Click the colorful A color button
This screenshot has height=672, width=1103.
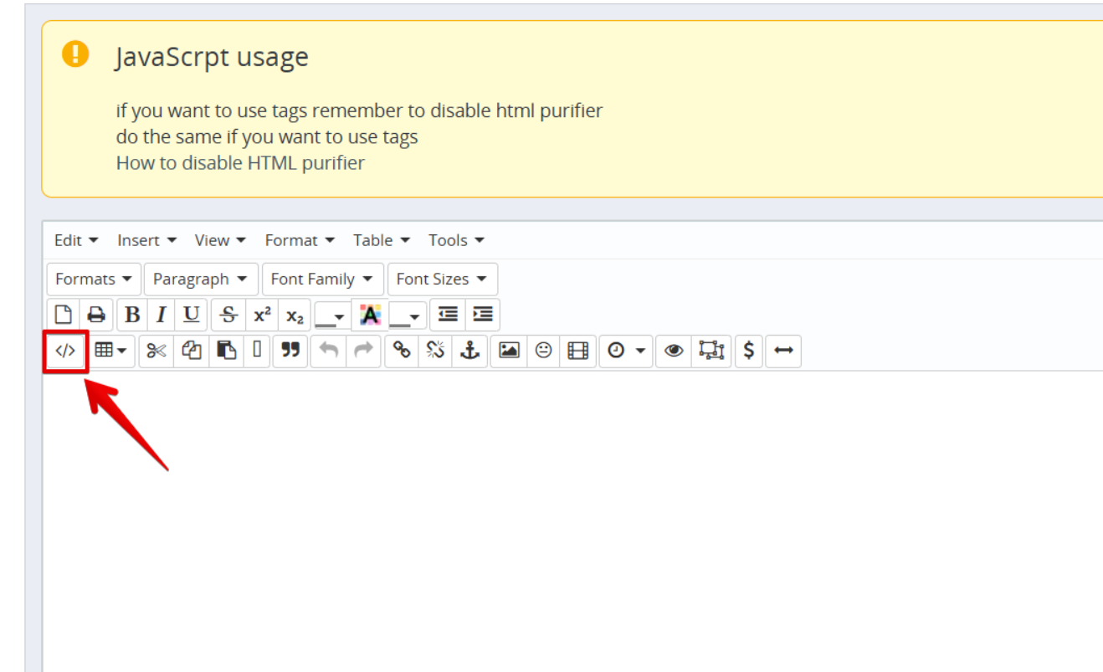tap(370, 315)
